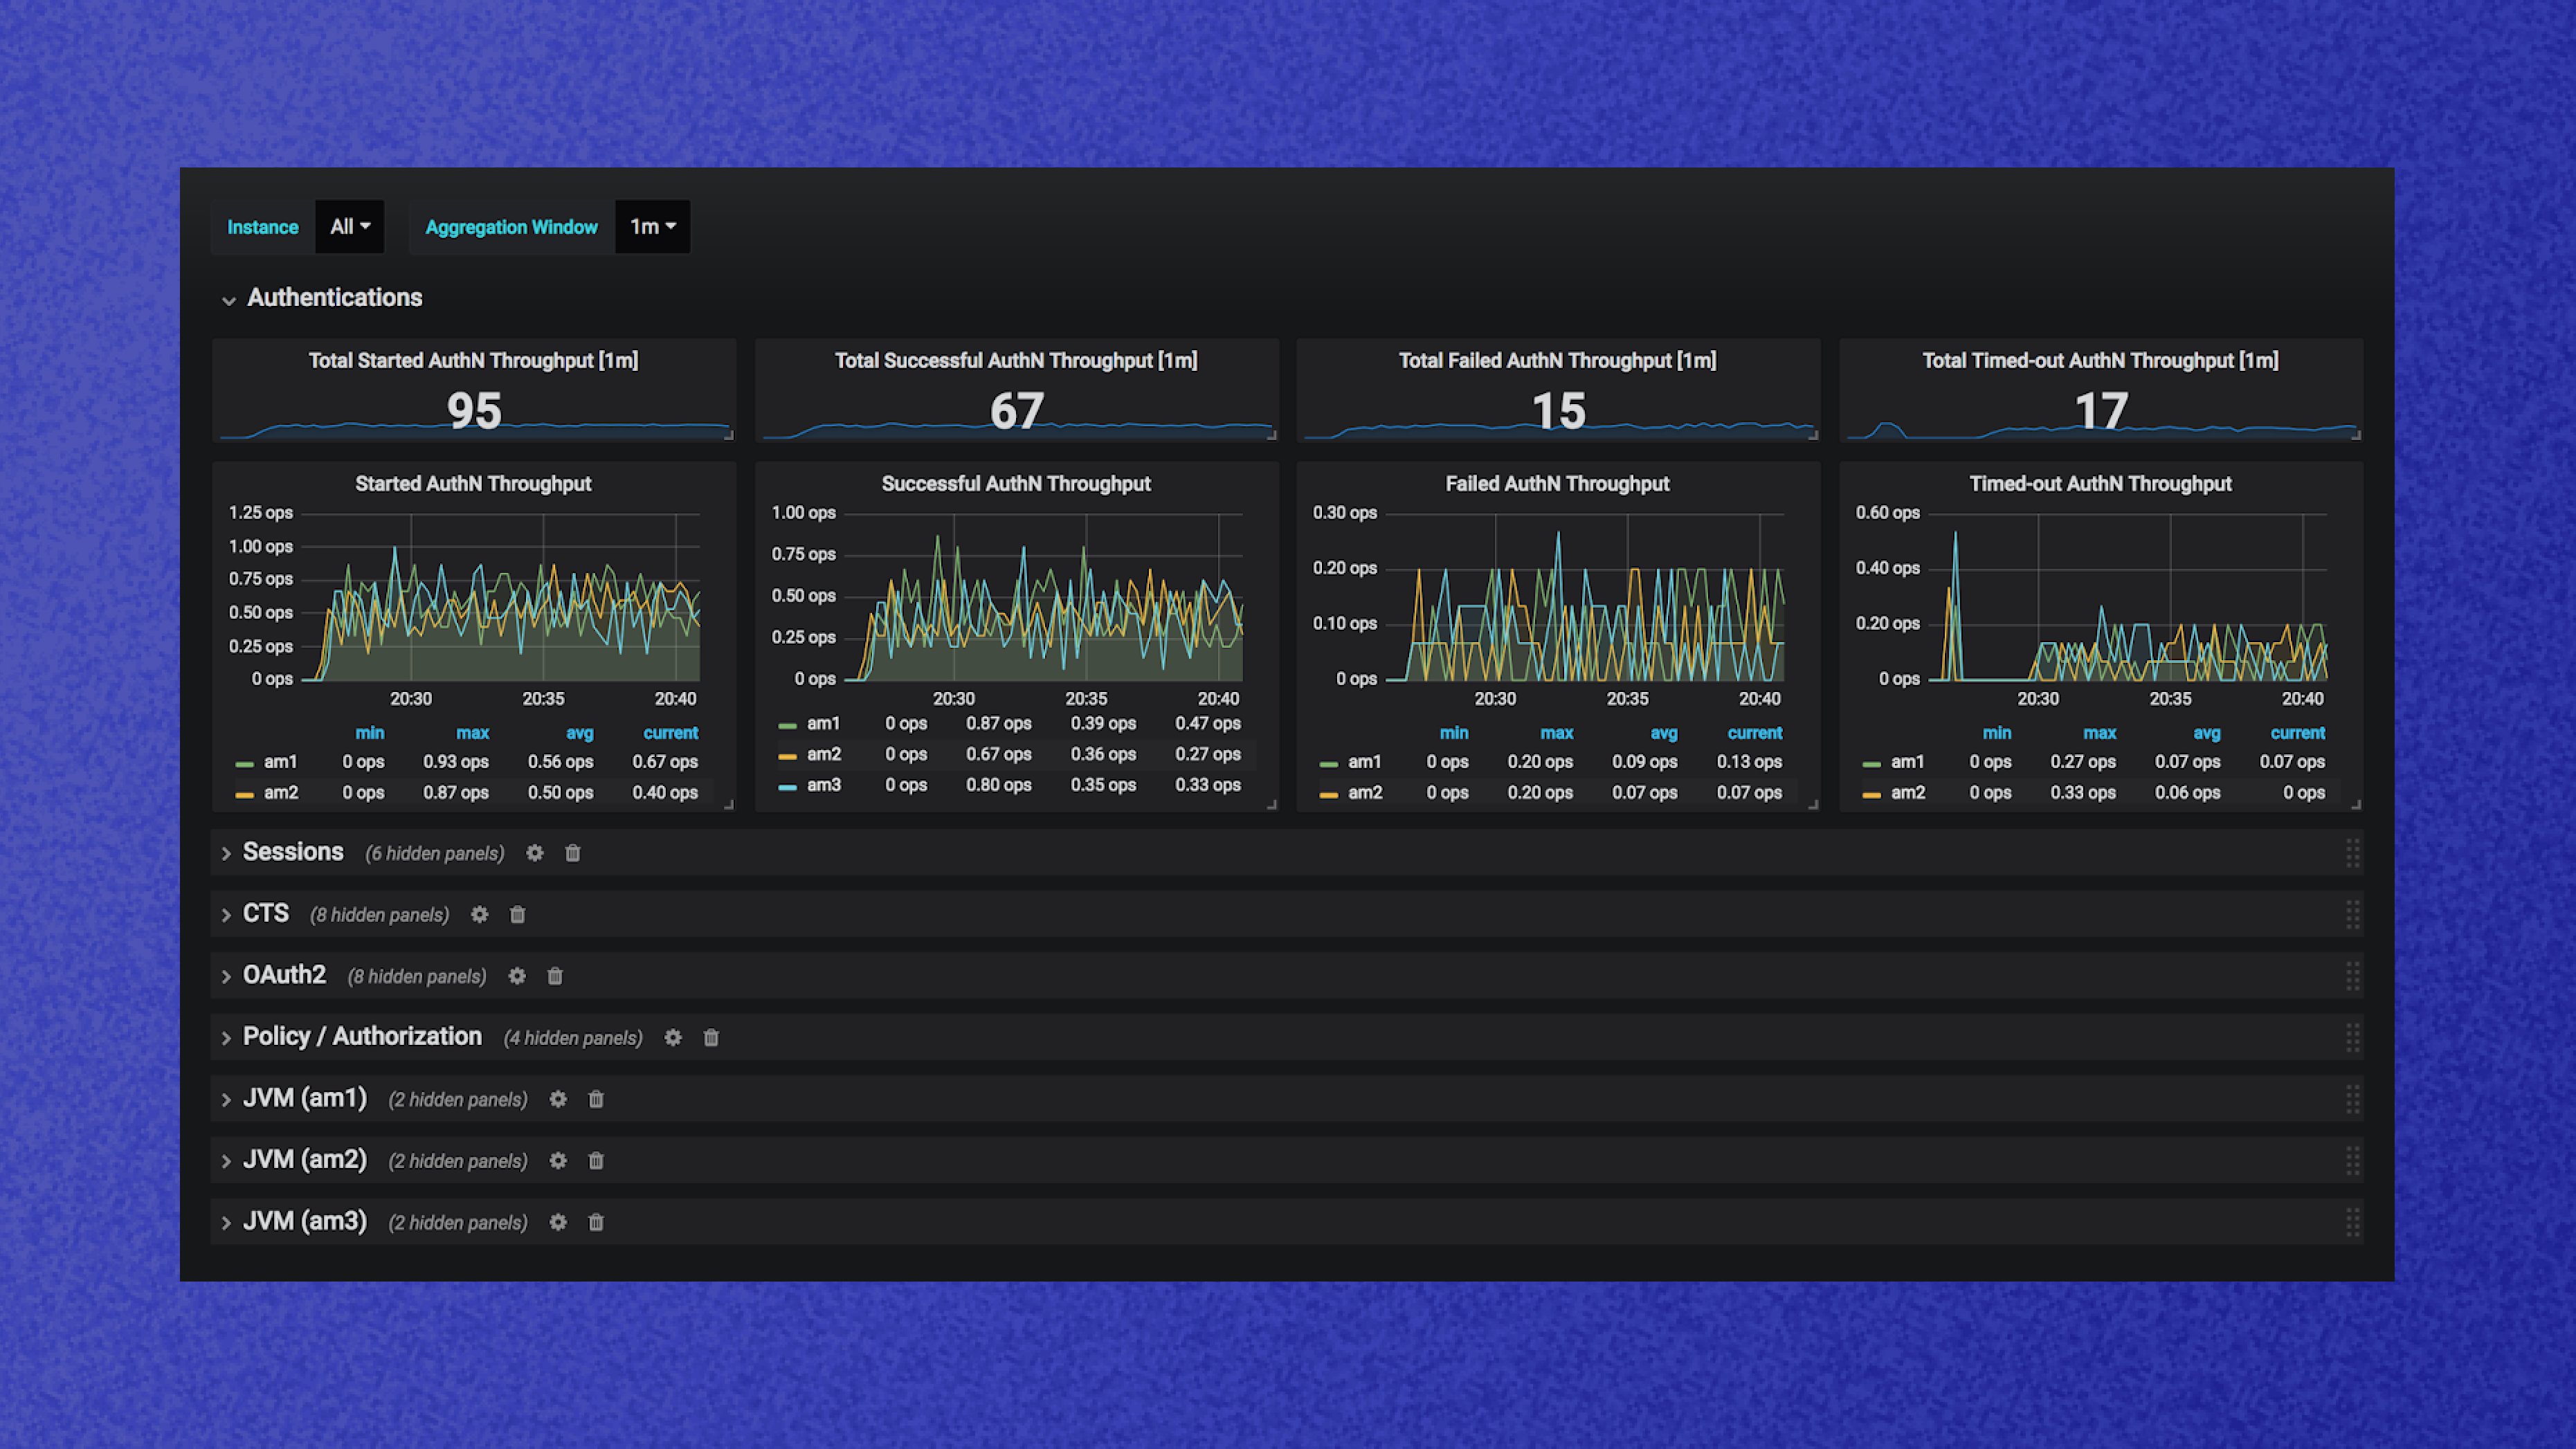Open the Instance All dropdown
The width and height of the screenshot is (2576, 1449).
(350, 227)
